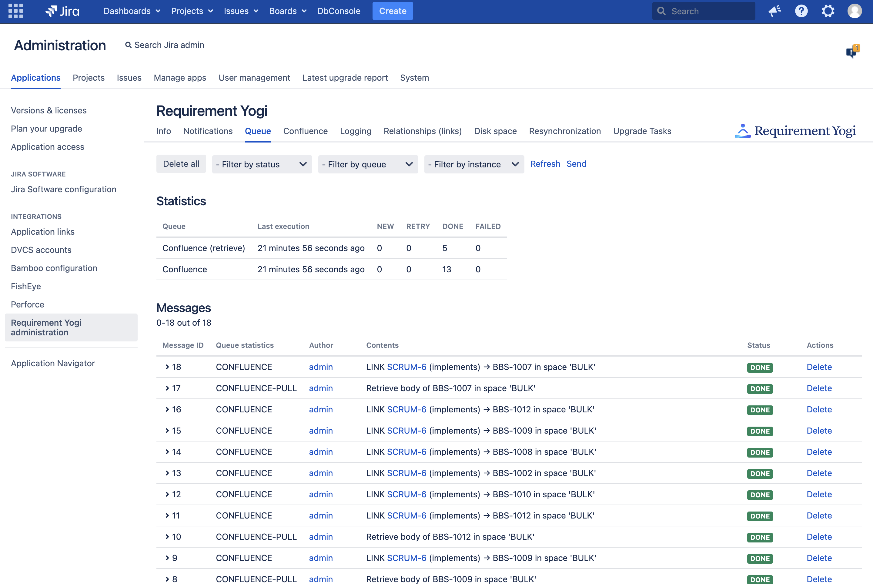Open the user profile avatar
The image size is (873, 584).
[x=855, y=11]
